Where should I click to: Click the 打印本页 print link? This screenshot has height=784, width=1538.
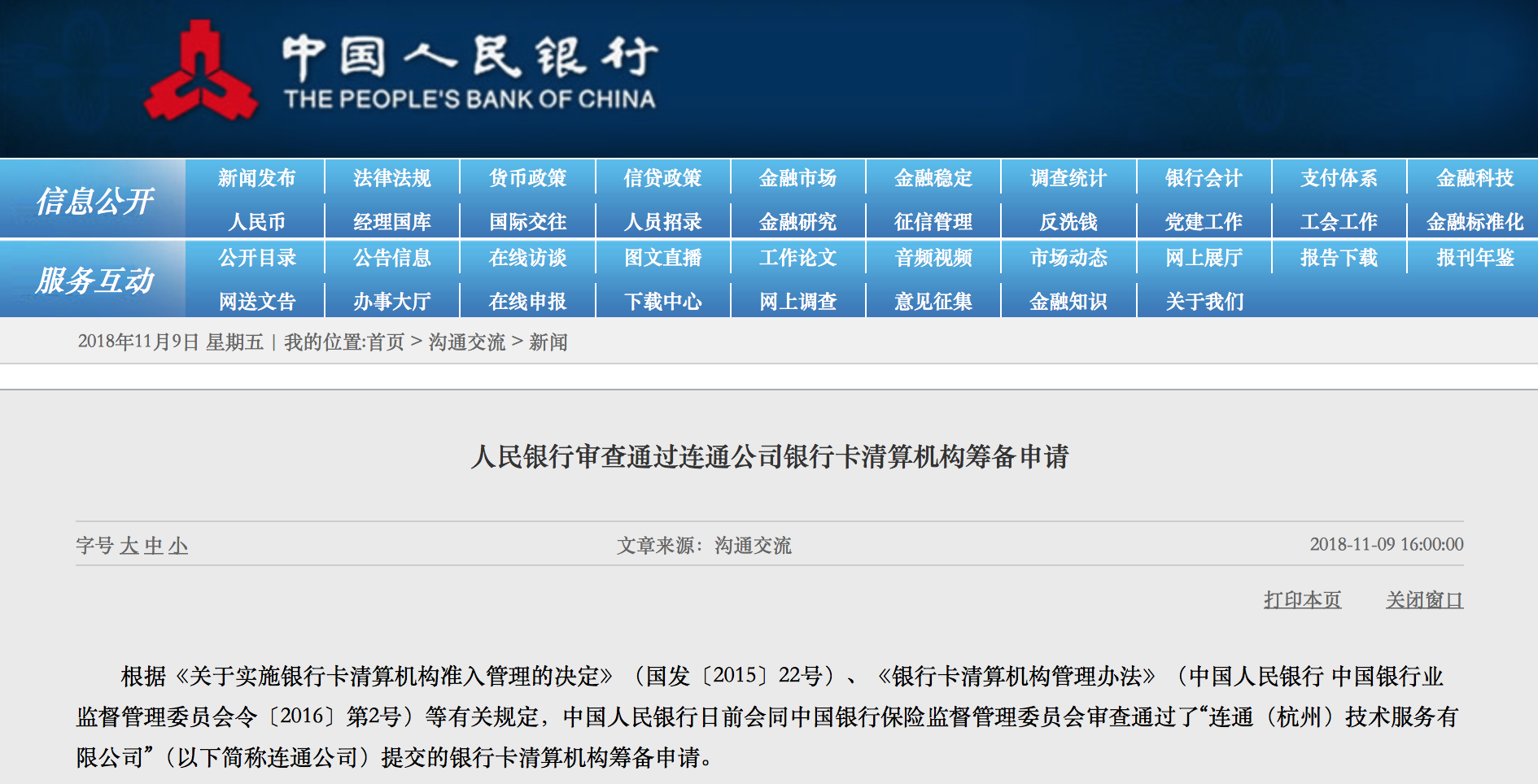[x=1302, y=600]
